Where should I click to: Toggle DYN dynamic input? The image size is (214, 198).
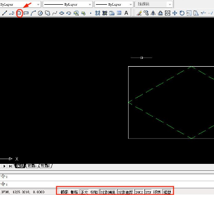pos(148,192)
